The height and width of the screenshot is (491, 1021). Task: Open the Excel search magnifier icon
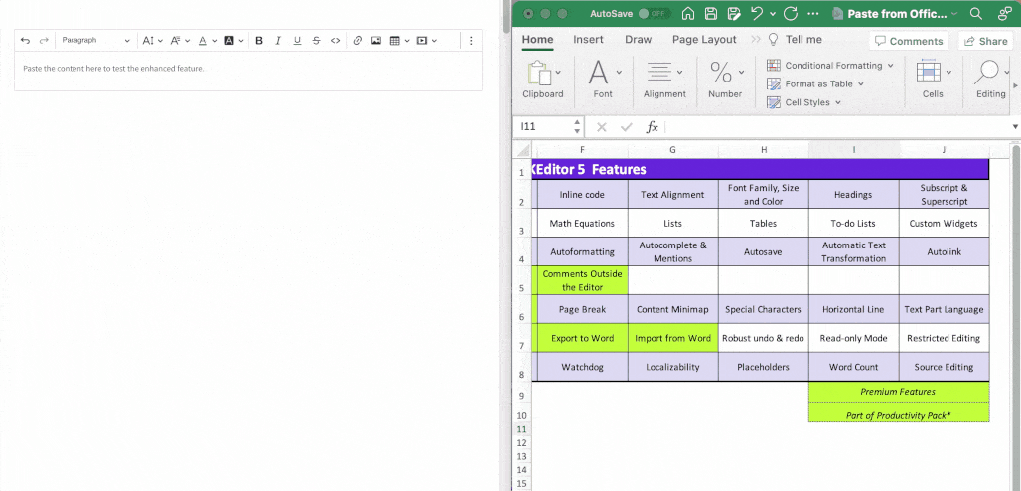975,14
